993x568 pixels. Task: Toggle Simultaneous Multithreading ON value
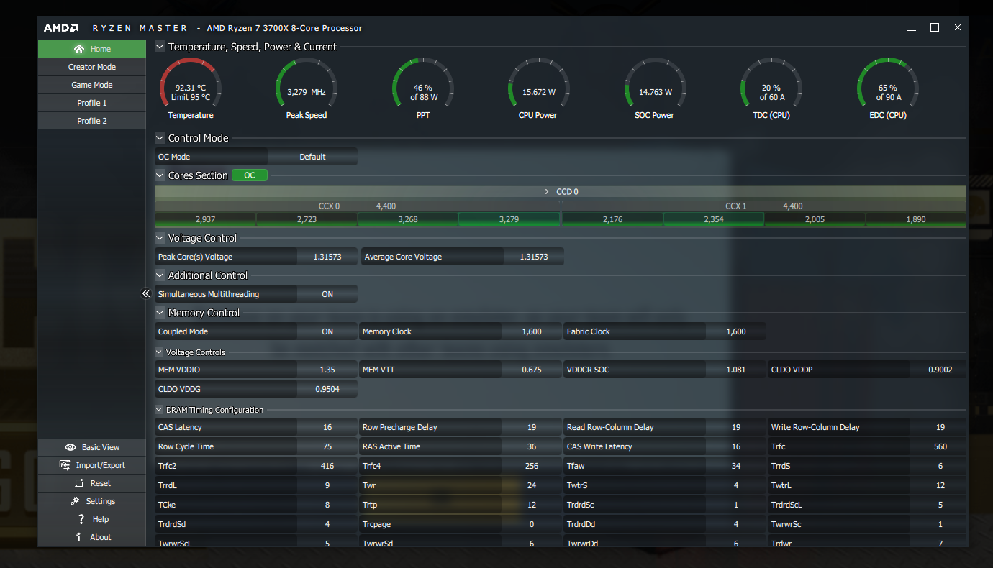pyautogui.click(x=327, y=294)
